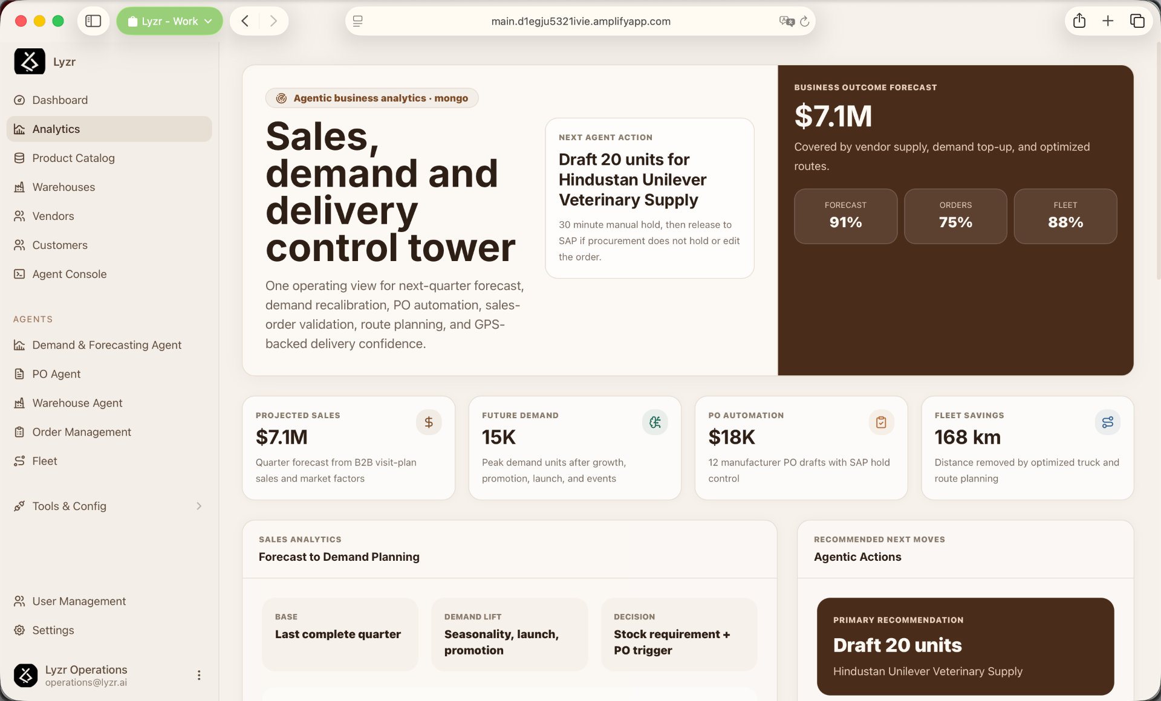1161x701 pixels.
Task: Show the browser tab overview
Action: (1137, 21)
